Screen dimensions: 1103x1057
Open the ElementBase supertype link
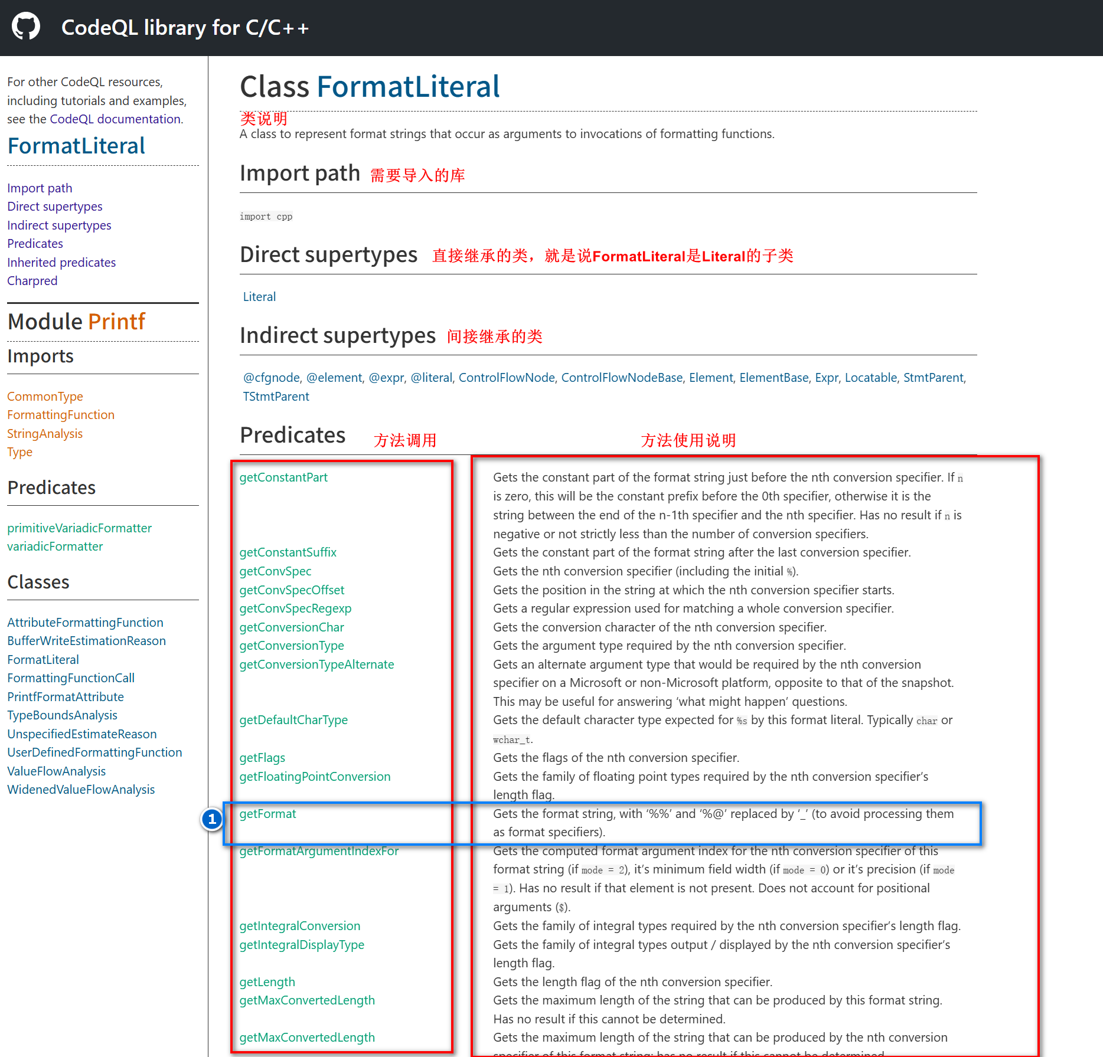coord(774,378)
